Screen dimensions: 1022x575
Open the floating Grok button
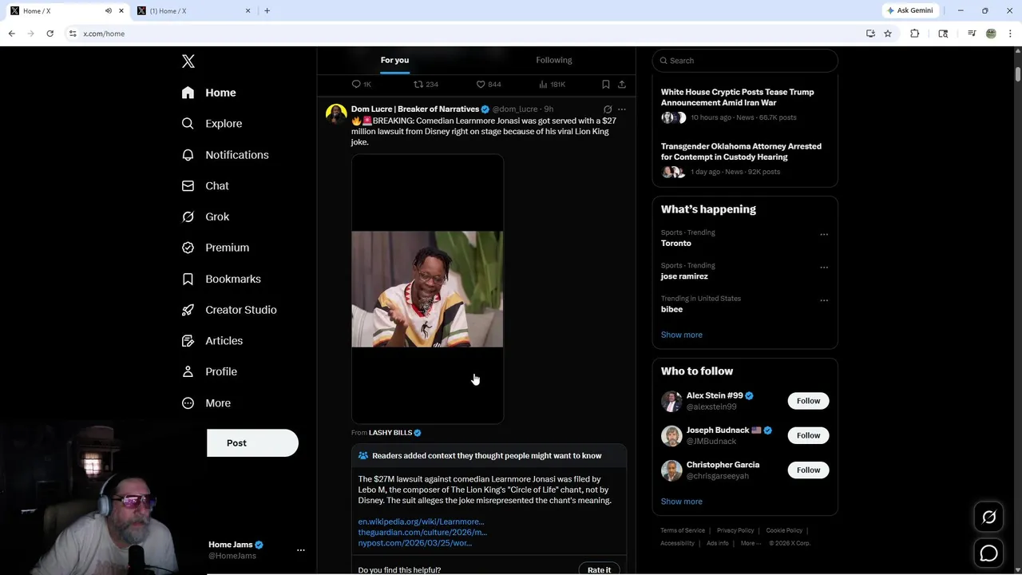point(988,517)
